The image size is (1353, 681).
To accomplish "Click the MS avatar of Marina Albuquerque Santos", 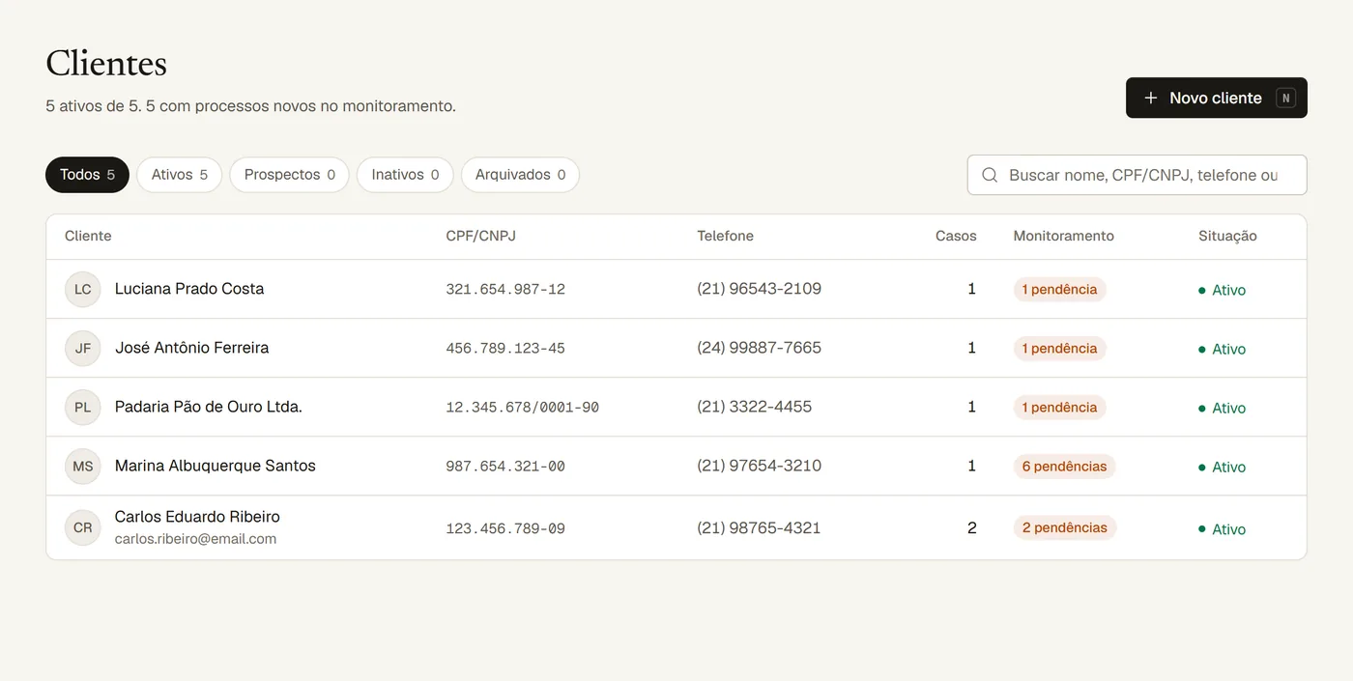I will coord(83,466).
